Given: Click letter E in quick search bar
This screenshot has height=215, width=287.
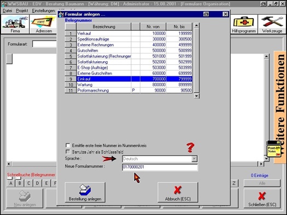Looking at the screenshot, I should pos(46,183).
